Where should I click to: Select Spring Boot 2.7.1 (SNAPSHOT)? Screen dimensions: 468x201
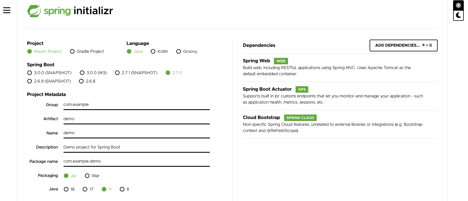click(x=136, y=73)
